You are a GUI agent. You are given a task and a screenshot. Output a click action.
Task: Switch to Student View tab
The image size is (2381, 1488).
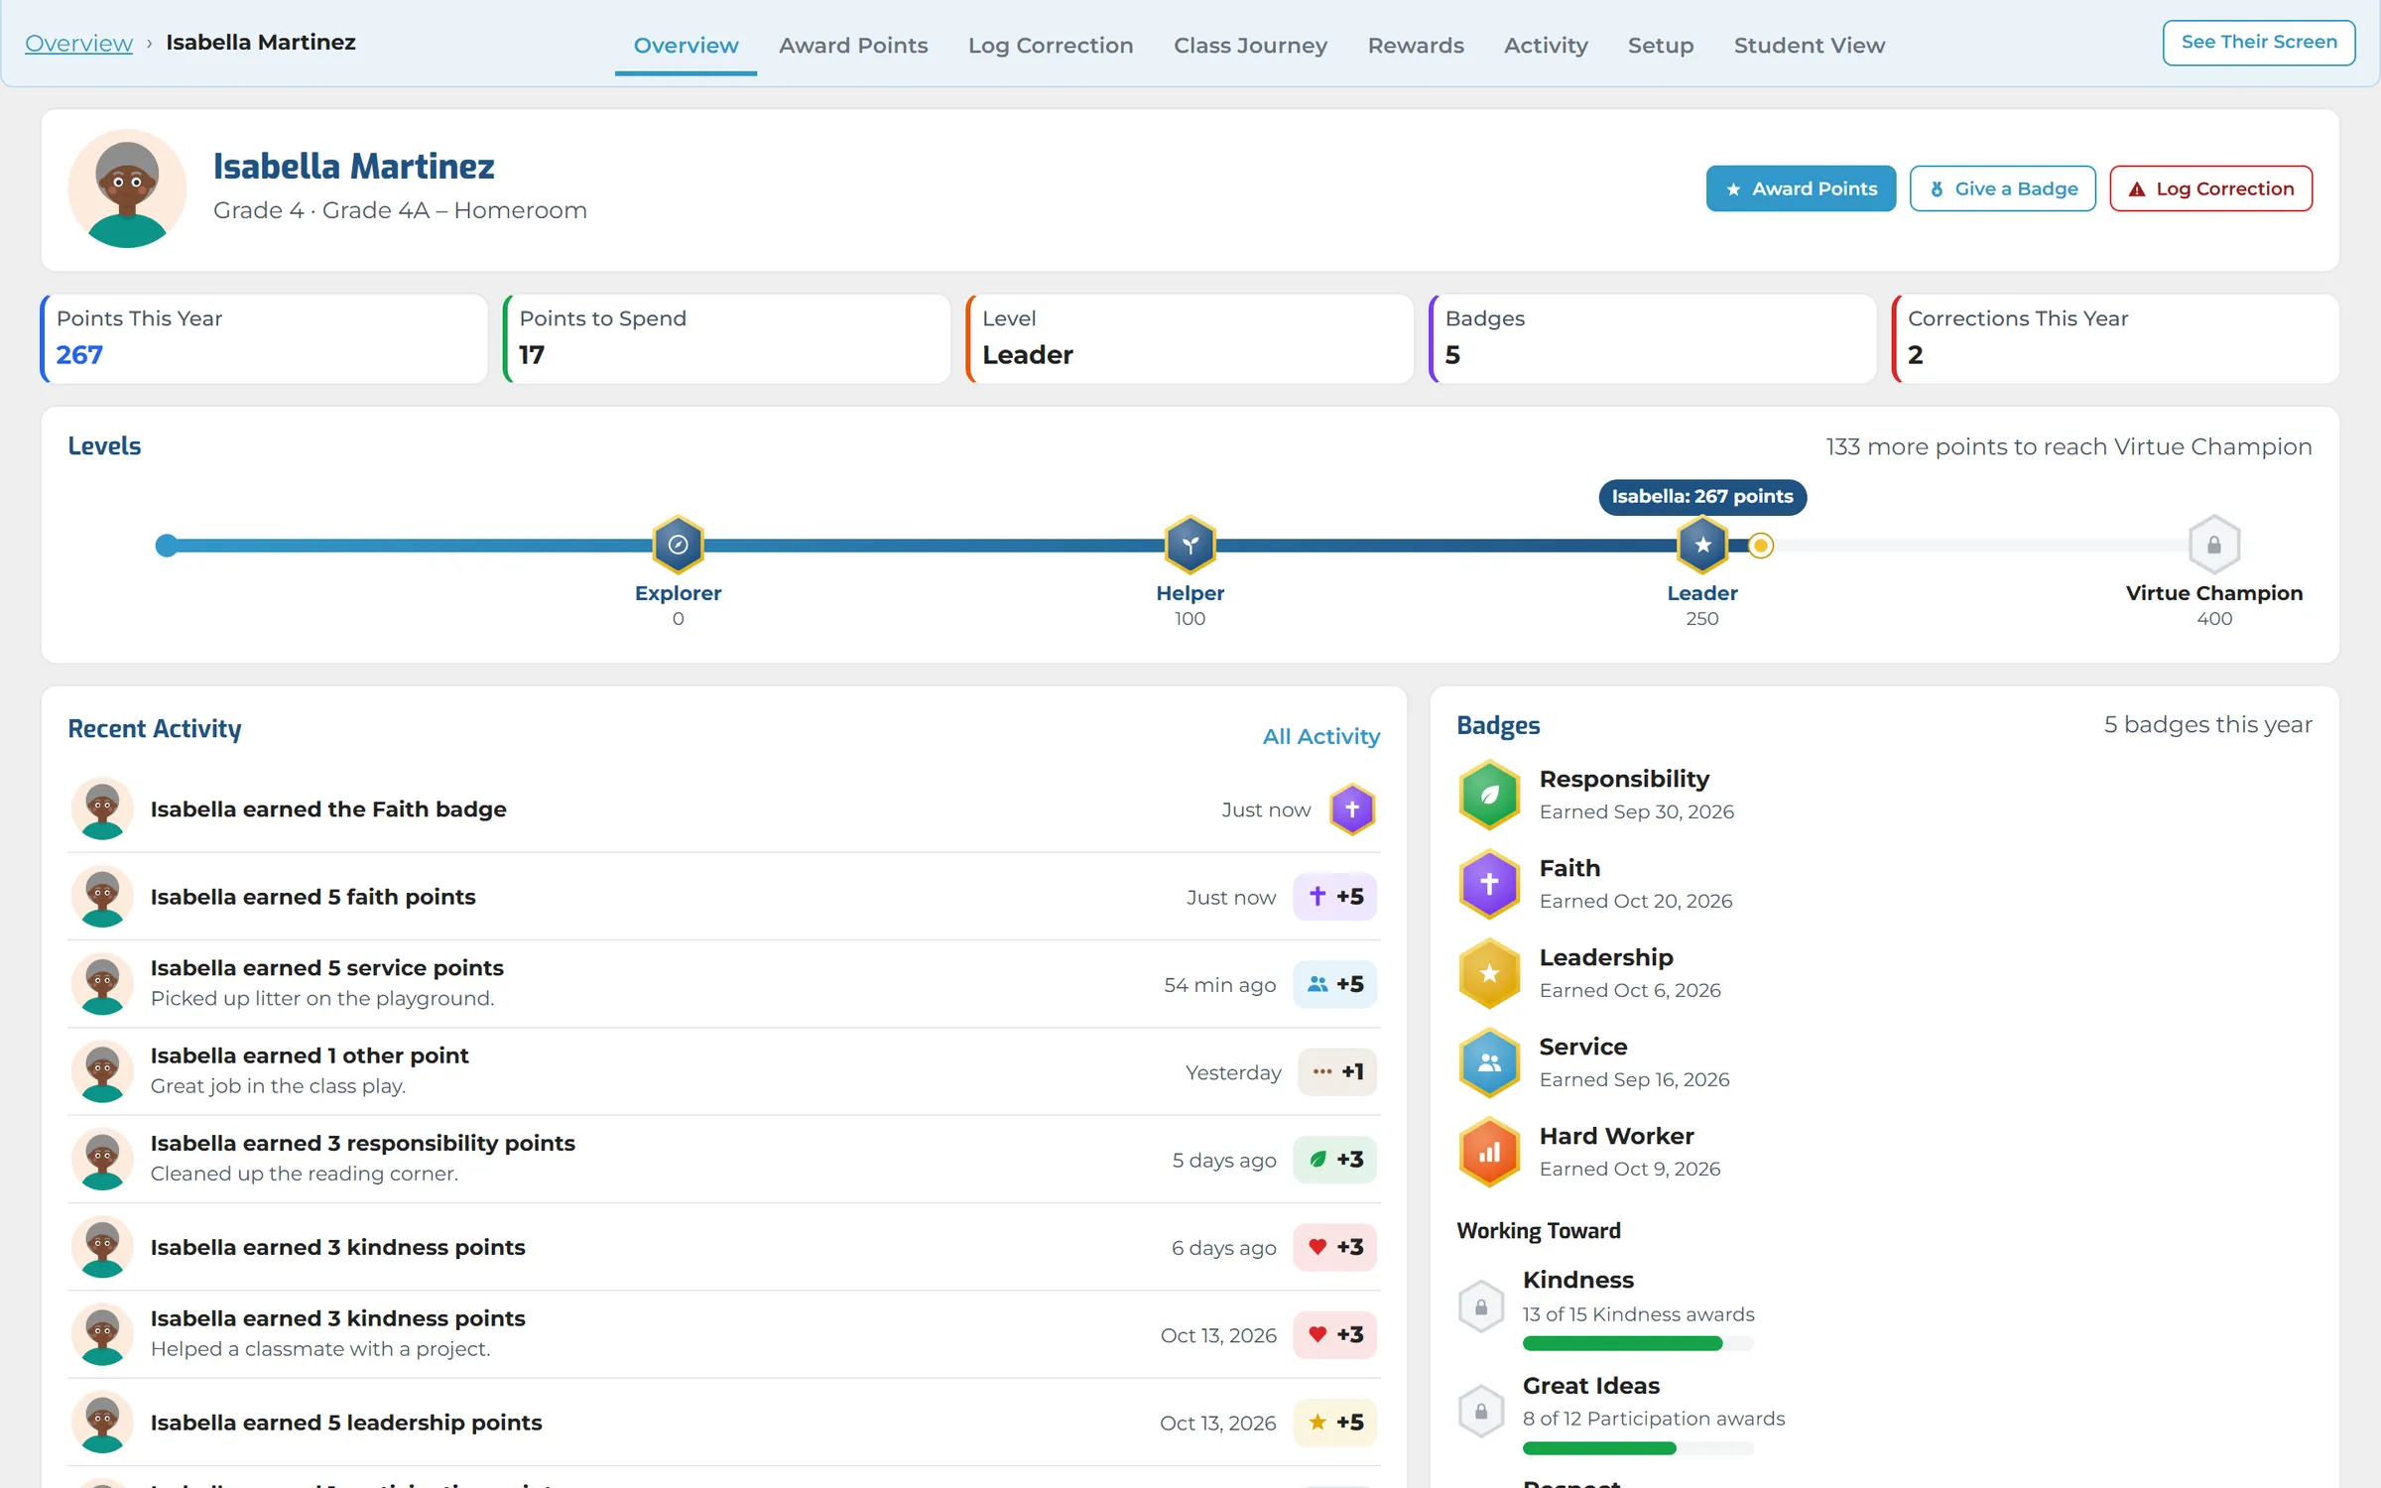(1810, 46)
